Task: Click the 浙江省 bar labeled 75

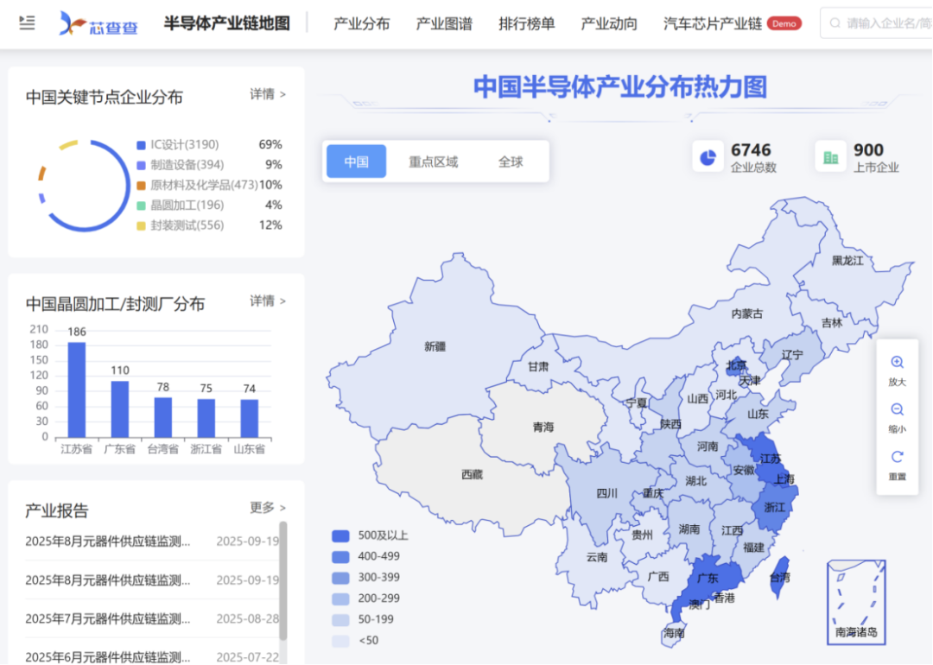Action: click(206, 418)
